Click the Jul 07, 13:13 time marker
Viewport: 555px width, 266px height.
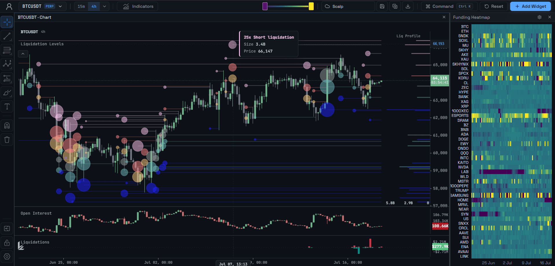pyautogui.click(x=233, y=264)
